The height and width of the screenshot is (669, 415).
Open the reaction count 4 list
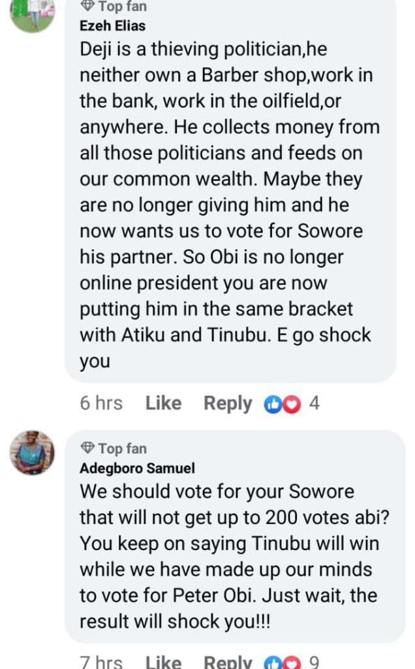coord(314,404)
